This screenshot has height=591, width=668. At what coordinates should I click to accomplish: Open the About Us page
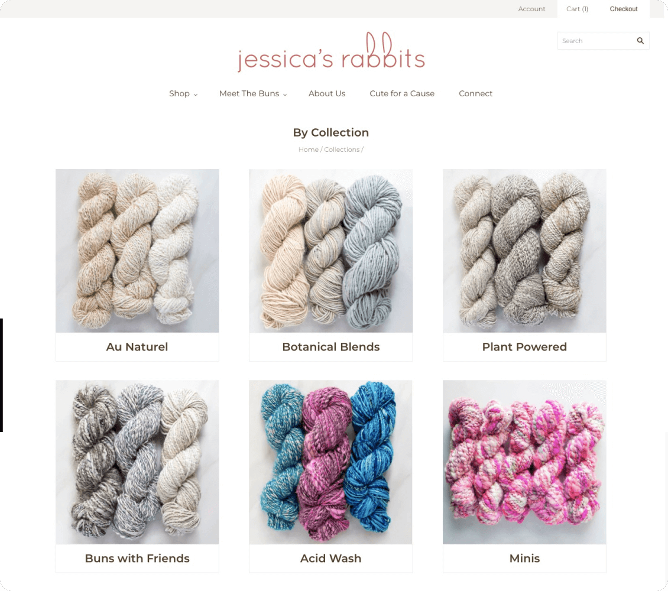(327, 93)
